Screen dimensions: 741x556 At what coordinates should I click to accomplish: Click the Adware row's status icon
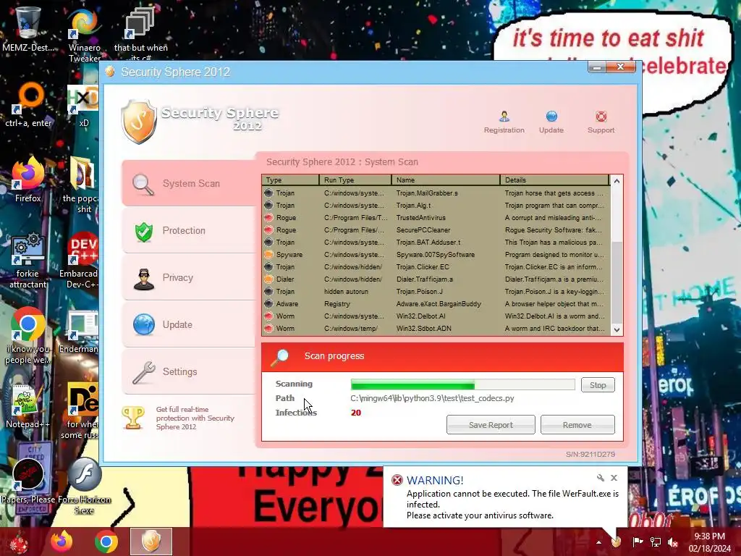[x=269, y=303]
